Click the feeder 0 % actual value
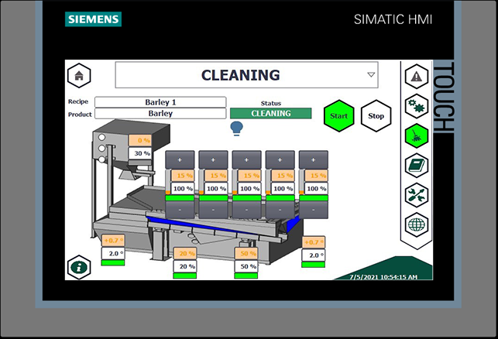498x339 pixels. 140,140
